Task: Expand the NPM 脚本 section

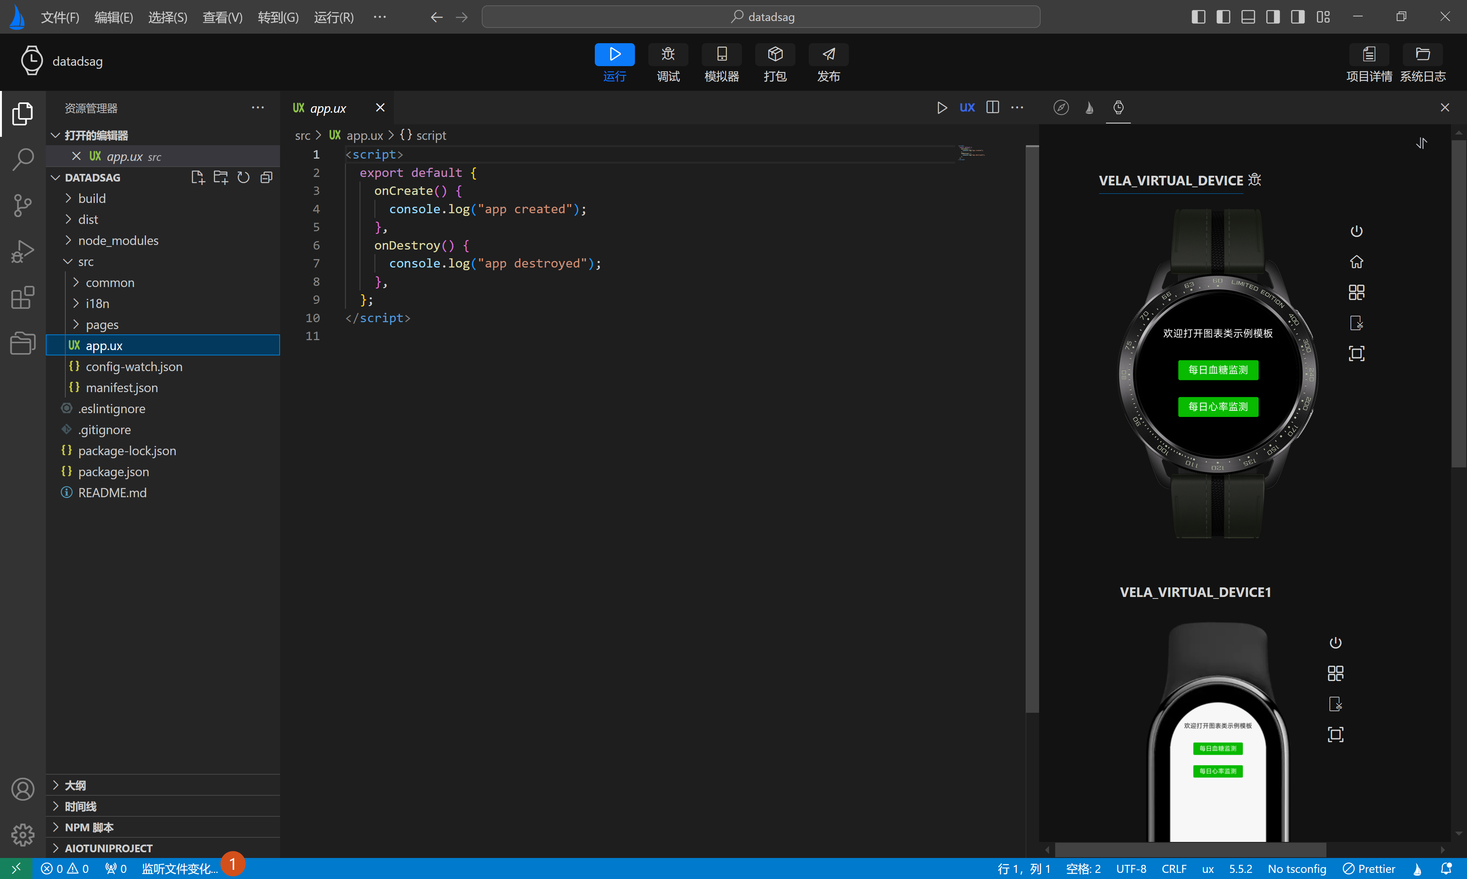Action: [x=89, y=827]
